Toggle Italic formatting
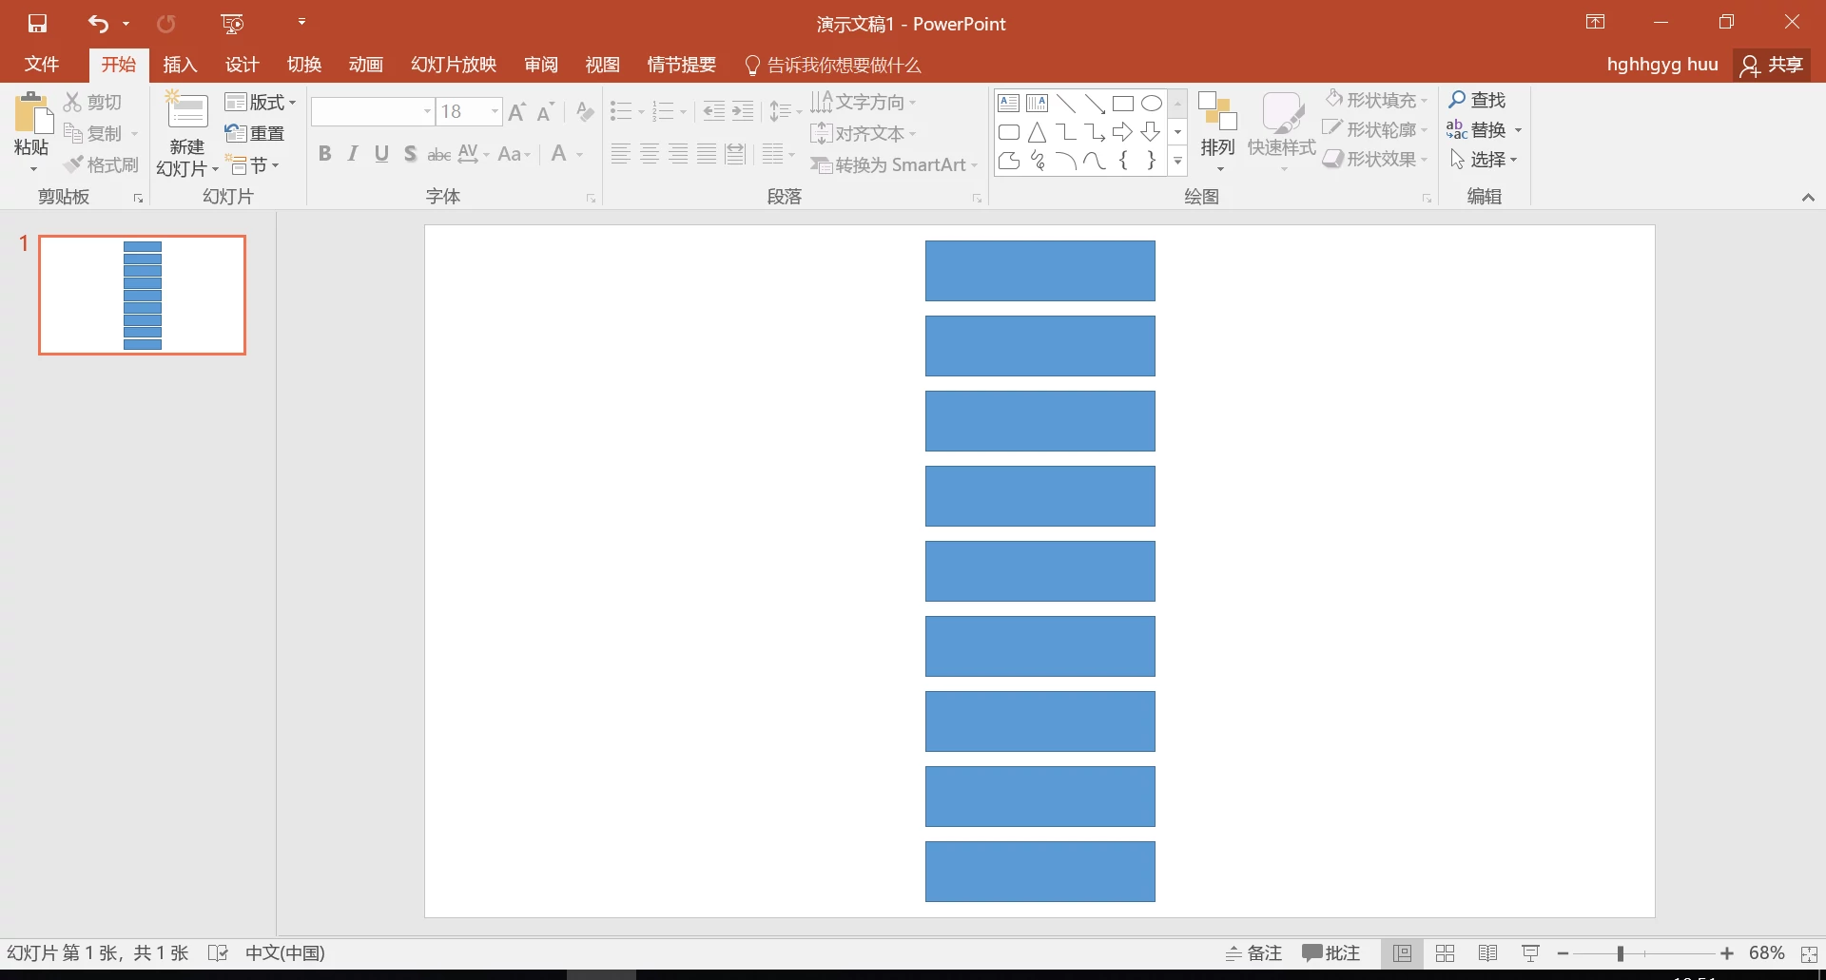The image size is (1826, 980). (x=353, y=154)
